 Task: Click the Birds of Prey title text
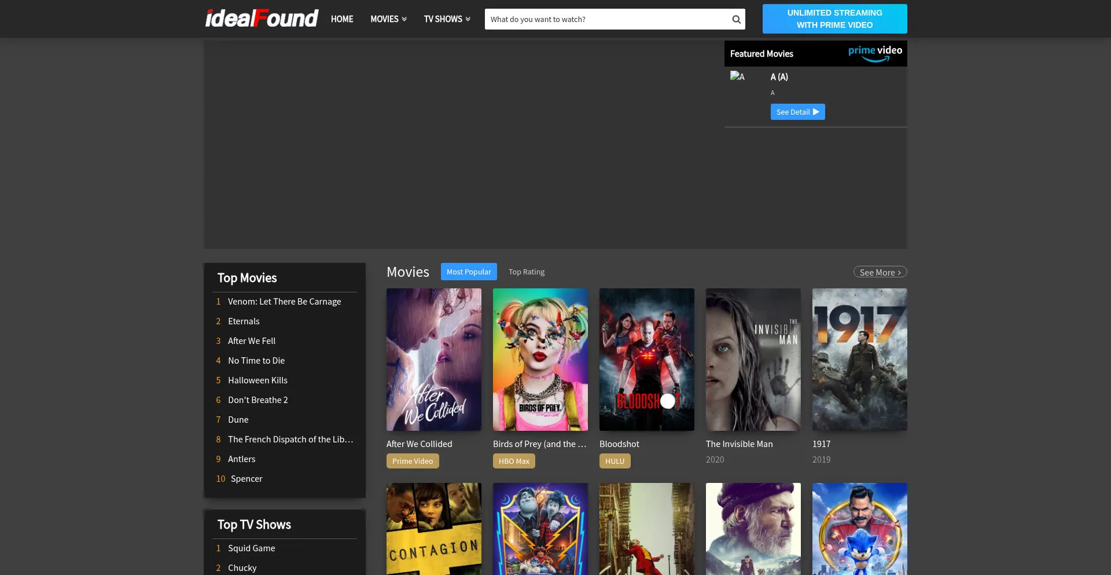point(540,444)
